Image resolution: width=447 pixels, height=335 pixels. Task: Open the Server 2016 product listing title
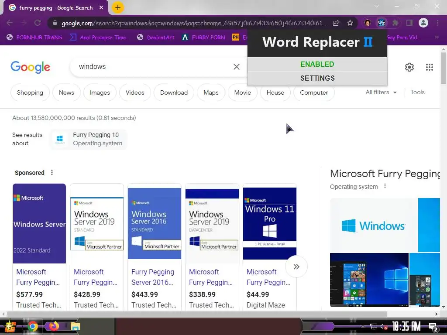pos(153,277)
